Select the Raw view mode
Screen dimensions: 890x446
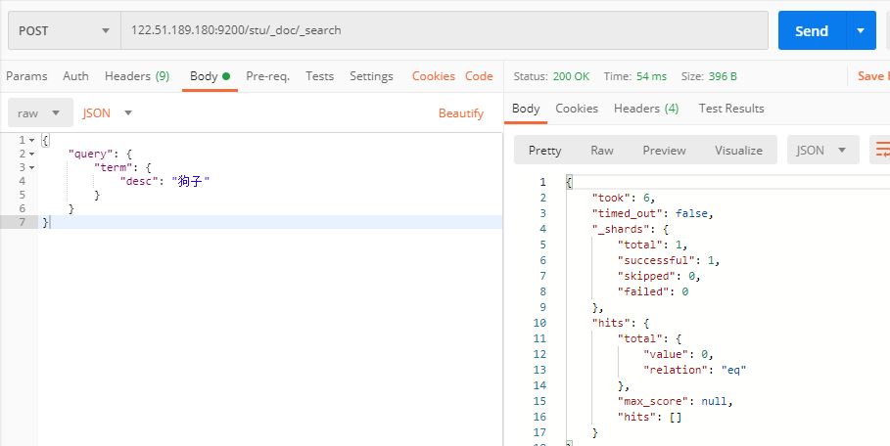click(x=602, y=151)
